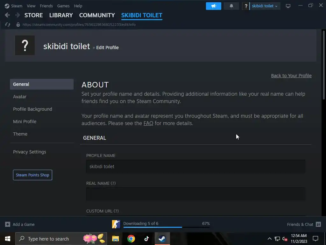Go to the LIBRARY tab

click(61, 15)
